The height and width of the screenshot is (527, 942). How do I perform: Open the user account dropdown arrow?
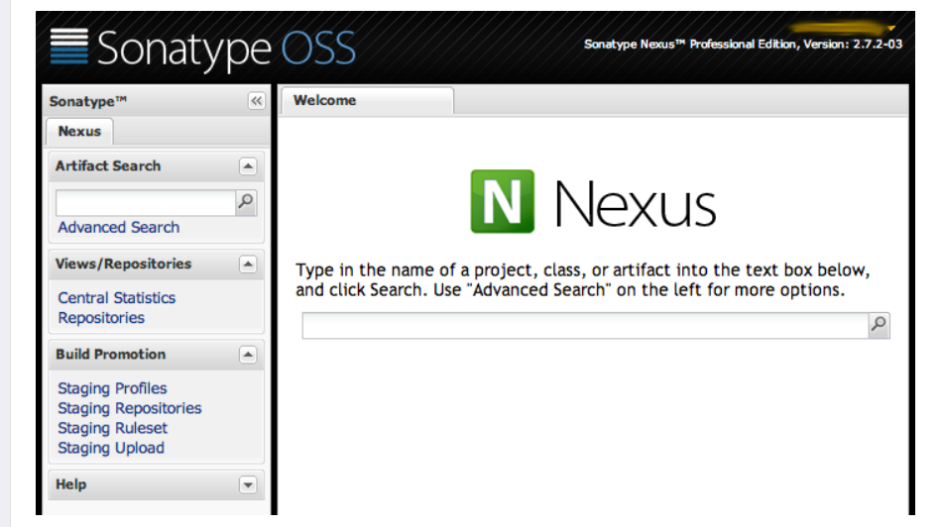[x=892, y=28]
